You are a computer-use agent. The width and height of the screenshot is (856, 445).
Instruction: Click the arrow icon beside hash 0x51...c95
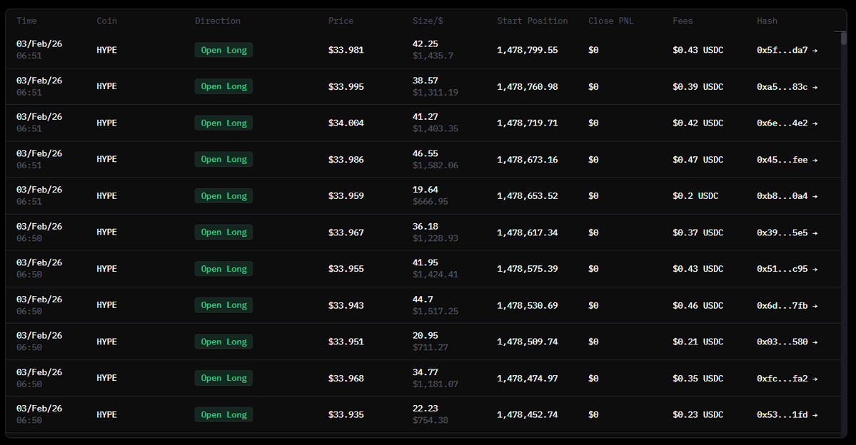point(815,269)
